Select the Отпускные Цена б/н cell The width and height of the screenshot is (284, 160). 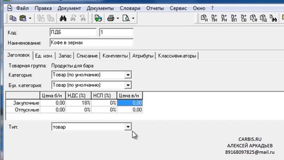(x=53, y=110)
